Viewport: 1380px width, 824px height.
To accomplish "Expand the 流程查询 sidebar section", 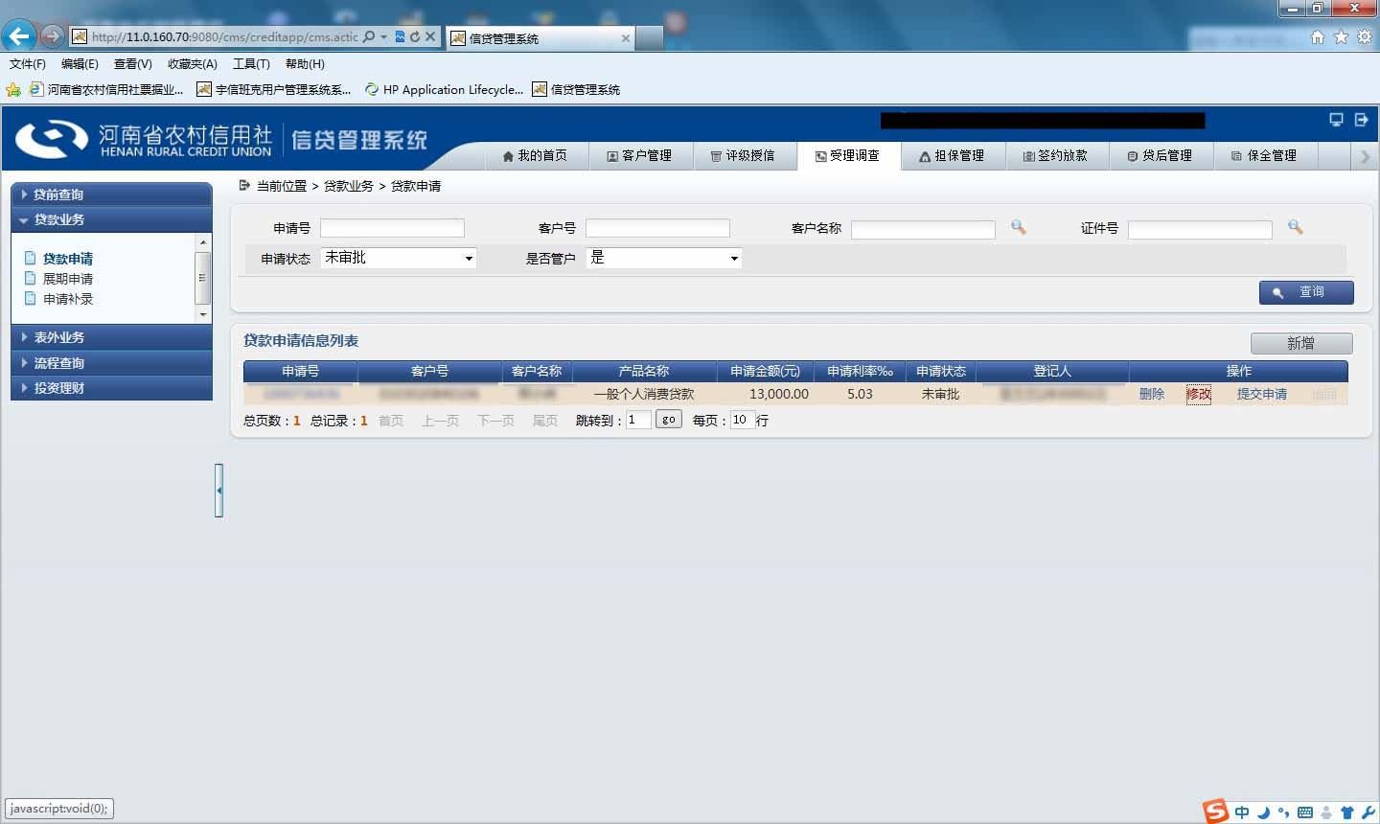I will pyautogui.click(x=111, y=363).
